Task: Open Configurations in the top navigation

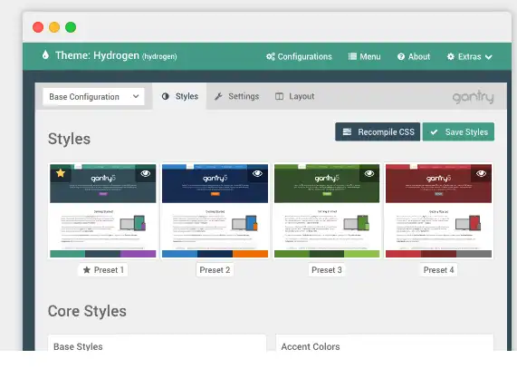Action: (x=299, y=57)
